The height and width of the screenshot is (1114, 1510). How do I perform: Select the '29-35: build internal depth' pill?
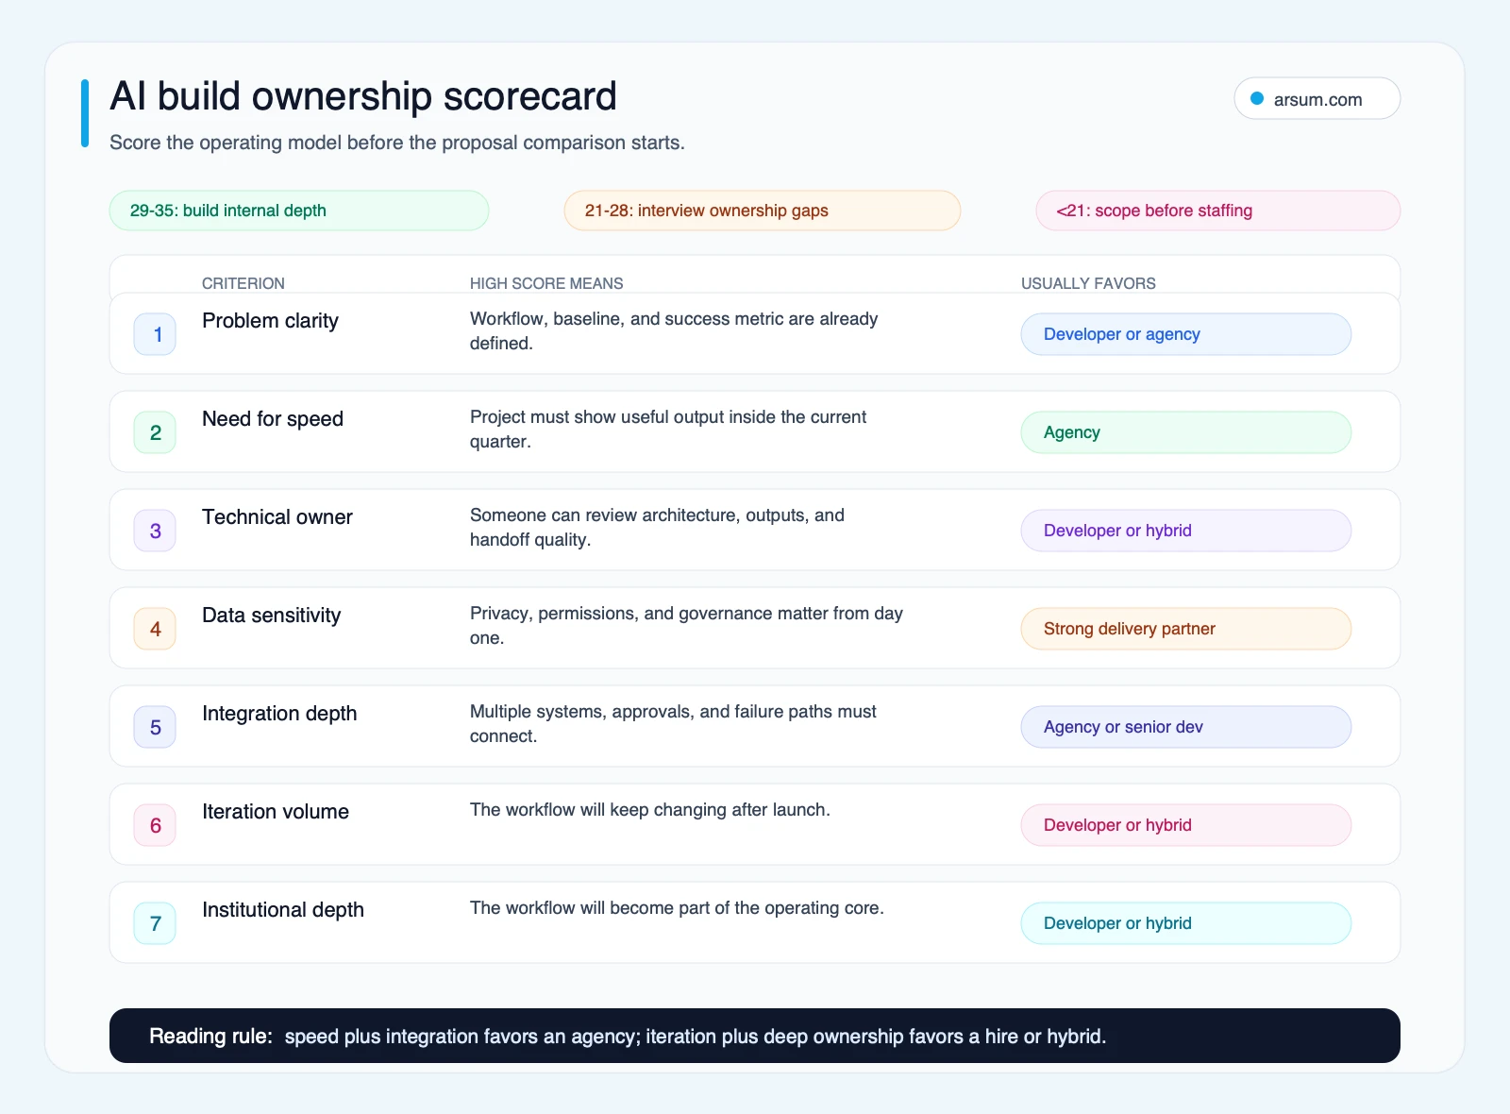[299, 211]
